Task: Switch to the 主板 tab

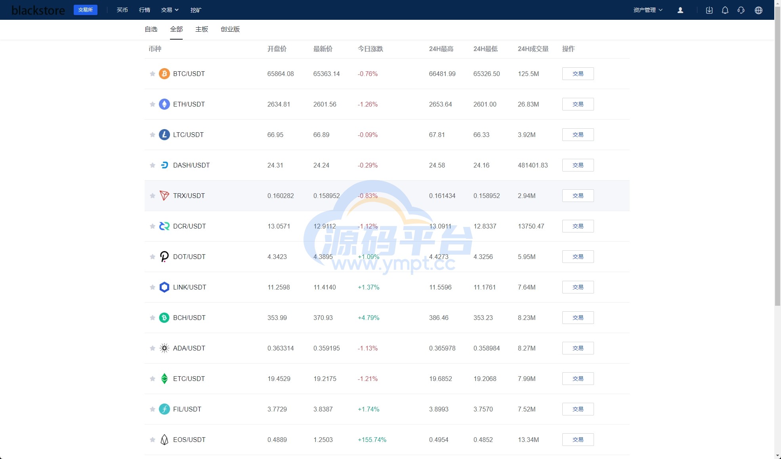Action: (x=202, y=29)
